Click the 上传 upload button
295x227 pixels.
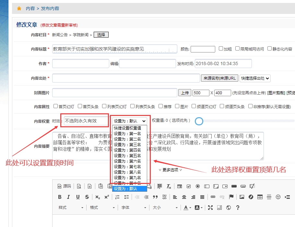tap(185, 93)
